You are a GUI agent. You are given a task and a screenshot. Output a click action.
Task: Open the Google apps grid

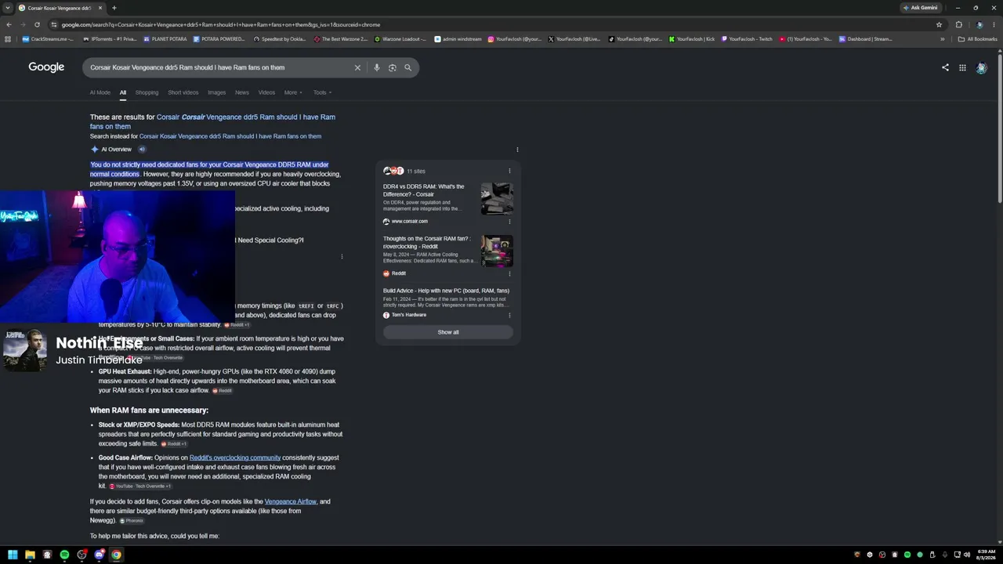click(x=962, y=67)
